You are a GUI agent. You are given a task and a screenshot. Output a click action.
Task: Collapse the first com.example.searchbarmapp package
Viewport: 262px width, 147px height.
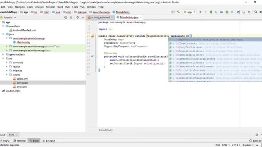[7, 38]
